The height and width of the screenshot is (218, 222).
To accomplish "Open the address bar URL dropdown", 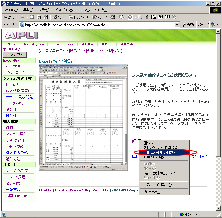I will pyautogui.click(x=177, y=25).
